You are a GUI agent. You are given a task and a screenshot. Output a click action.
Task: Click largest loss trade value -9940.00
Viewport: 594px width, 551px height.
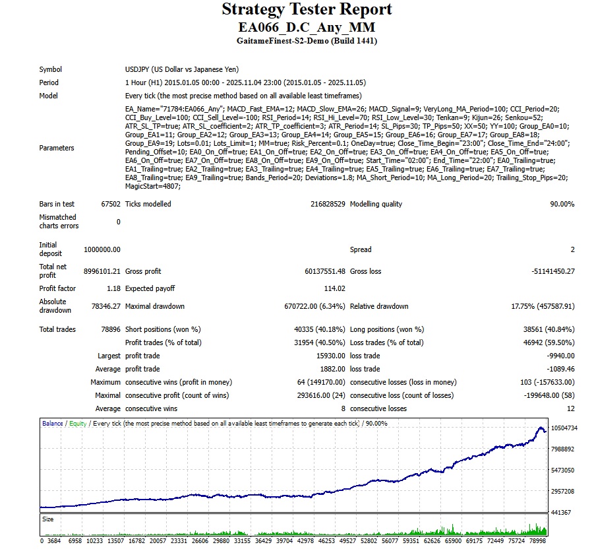[x=560, y=356]
